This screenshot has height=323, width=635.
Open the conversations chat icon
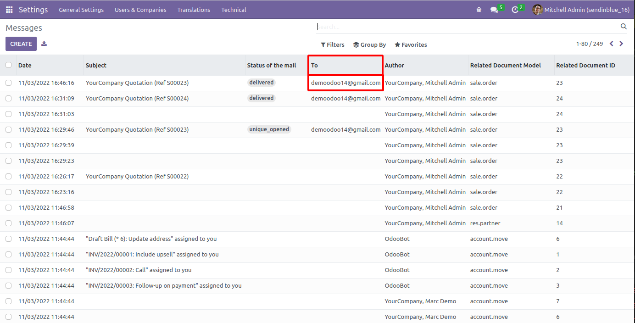(x=494, y=10)
